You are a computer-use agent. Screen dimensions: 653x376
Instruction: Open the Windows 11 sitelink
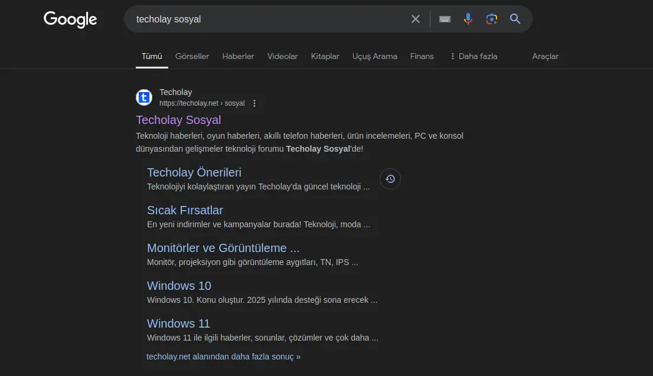pos(178,323)
